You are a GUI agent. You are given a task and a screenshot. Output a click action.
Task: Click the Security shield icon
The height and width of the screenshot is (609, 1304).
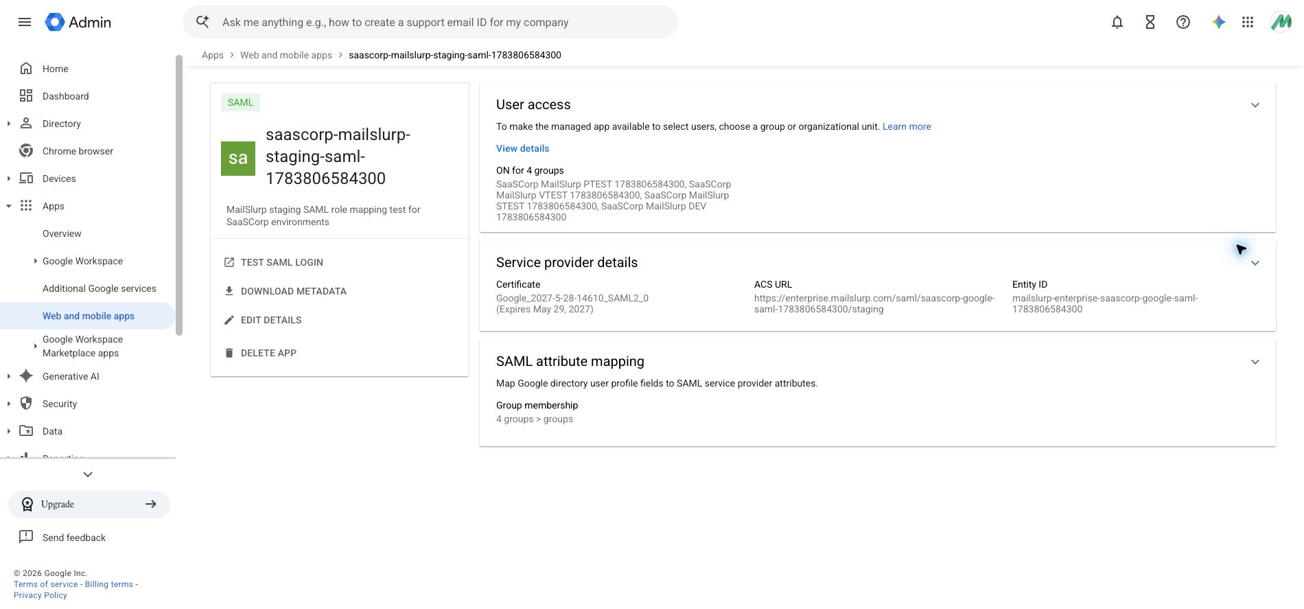pyautogui.click(x=26, y=404)
